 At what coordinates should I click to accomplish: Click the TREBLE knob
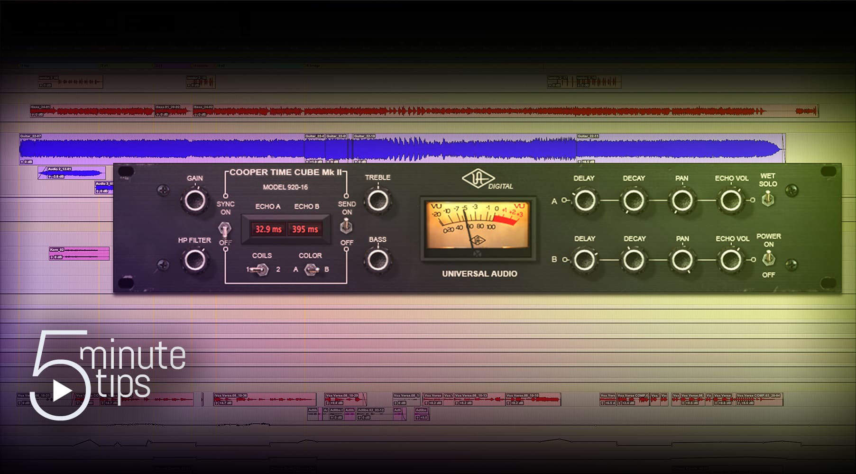(378, 201)
